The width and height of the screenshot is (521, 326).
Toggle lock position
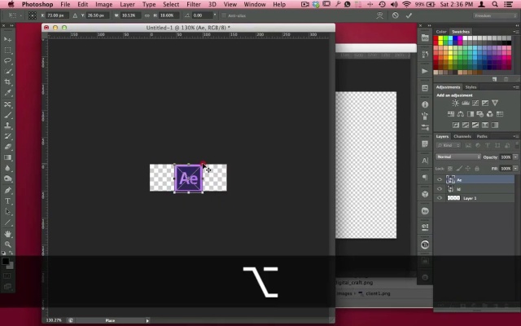(x=468, y=169)
